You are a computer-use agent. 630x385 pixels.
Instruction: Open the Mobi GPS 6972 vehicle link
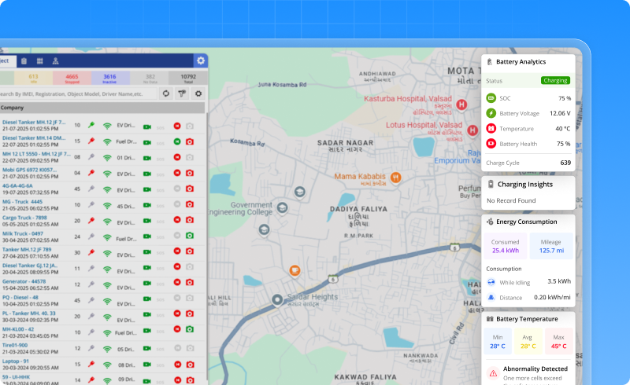30,170
